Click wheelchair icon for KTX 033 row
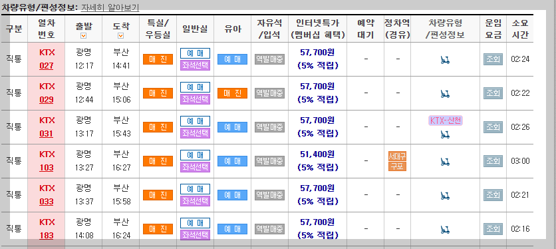This screenshot has width=556, height=249. [445, 195]
